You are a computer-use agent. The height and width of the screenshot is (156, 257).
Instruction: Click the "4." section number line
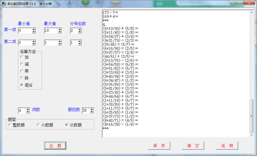click(x=104, y=24)
